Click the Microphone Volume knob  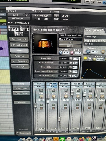[88, 52]
